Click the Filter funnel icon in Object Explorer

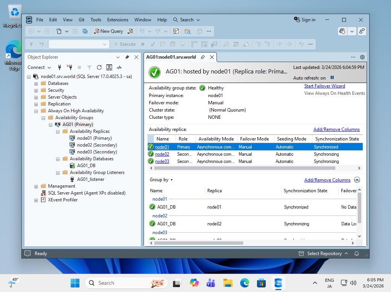(x=89, y=67)
